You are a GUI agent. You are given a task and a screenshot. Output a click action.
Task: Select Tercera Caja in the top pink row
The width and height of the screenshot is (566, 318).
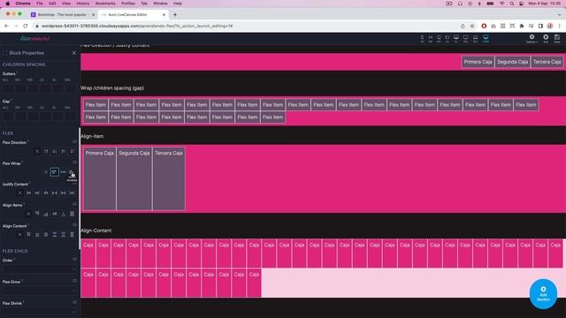tap(547, 62)
